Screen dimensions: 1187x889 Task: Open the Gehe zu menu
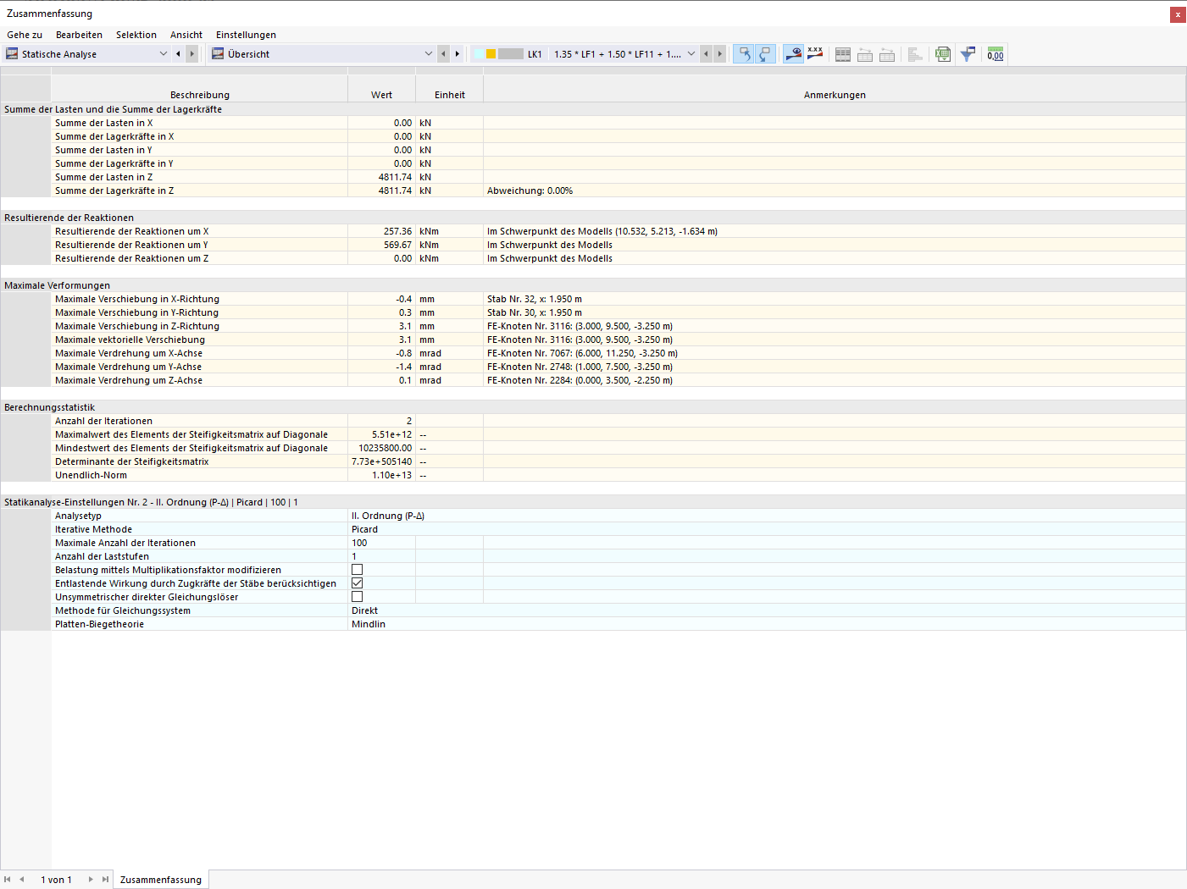click(25, 35)
